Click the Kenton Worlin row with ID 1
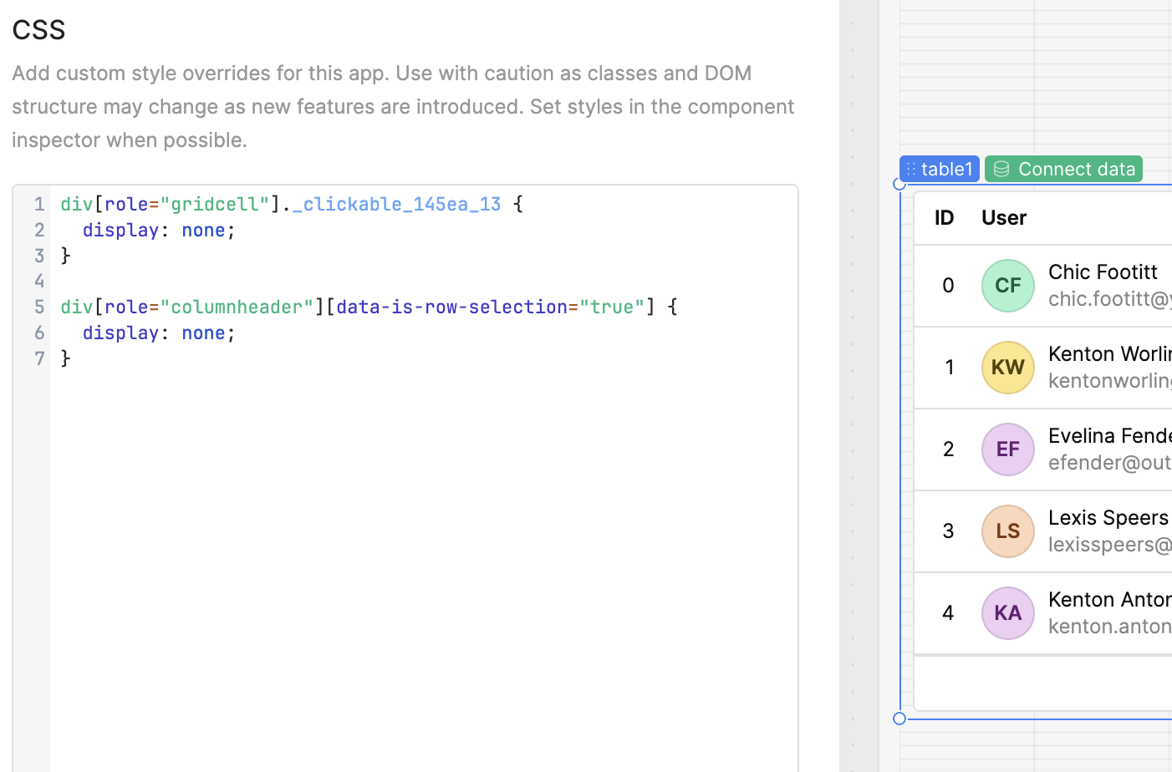The height and width of the screenshot is (772, 1172). coord(950,368)
